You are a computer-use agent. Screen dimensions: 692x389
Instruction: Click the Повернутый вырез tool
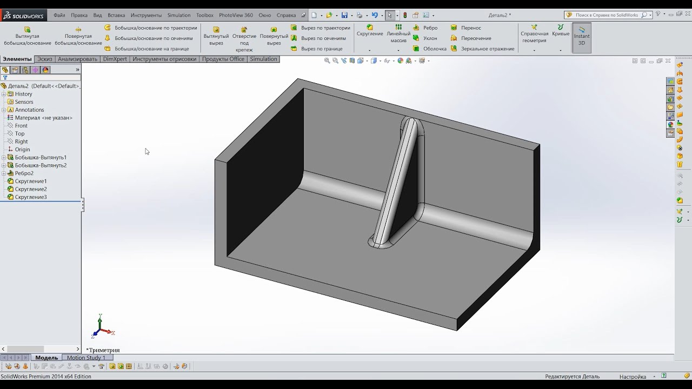tap(274, 36)
